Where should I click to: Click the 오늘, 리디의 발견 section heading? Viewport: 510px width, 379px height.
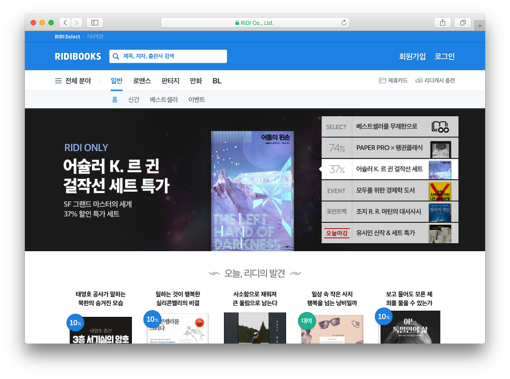(254, 273)
